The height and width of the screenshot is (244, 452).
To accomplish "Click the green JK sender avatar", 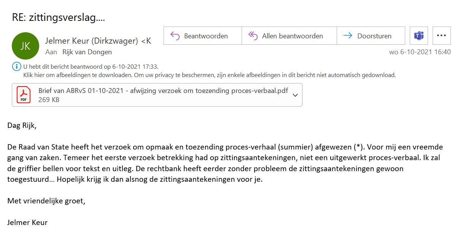I will pos(25,46).
